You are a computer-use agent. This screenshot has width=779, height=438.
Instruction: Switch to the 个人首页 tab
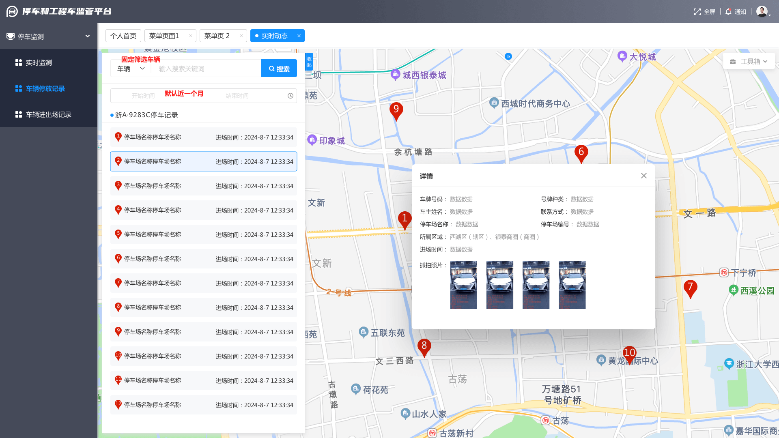coord(123,36)
